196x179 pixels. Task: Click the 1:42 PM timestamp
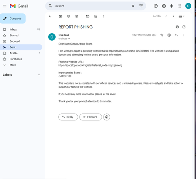[x=144, y=35]
